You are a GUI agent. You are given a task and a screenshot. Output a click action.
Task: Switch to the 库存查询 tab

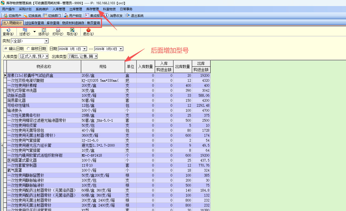coord(53,23)
